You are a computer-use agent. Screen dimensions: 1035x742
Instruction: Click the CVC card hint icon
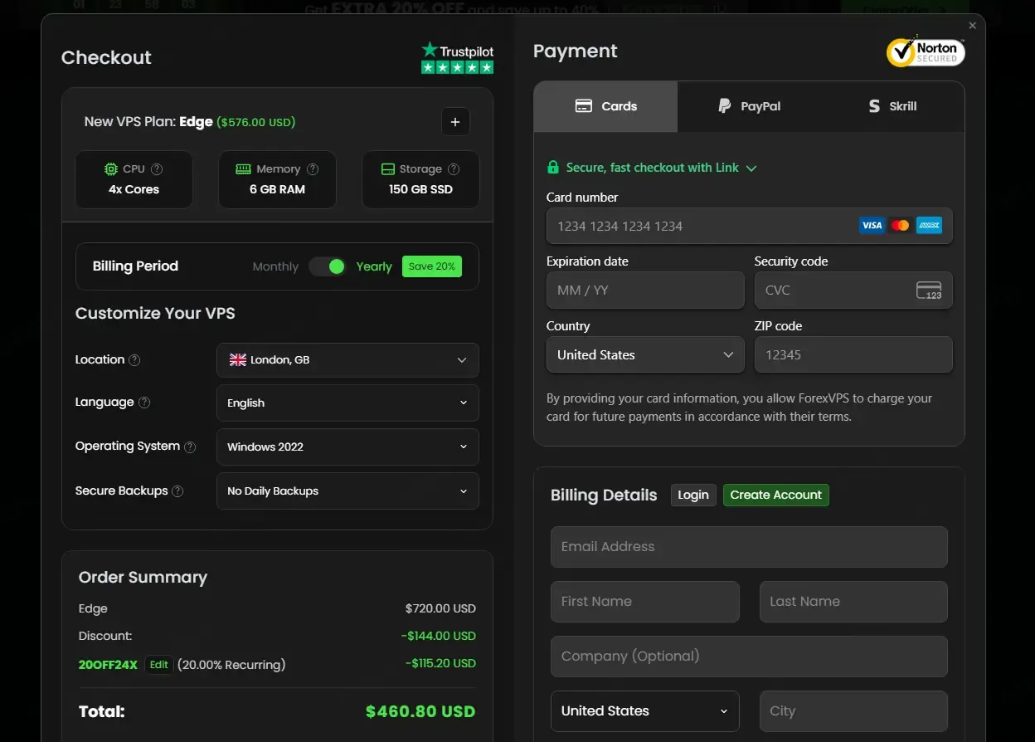point(929,290)
